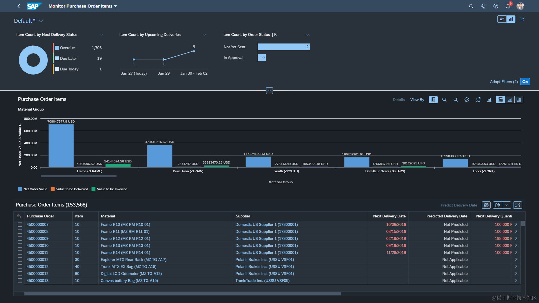Zoom out of the chart
The width and height of the screenshot is (539, 303).
(456, 100)
